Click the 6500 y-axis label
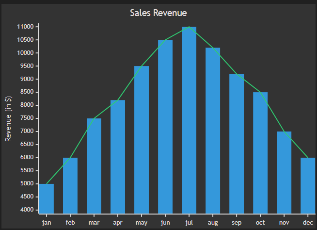317x230 pixels. [x=27, y=145]
